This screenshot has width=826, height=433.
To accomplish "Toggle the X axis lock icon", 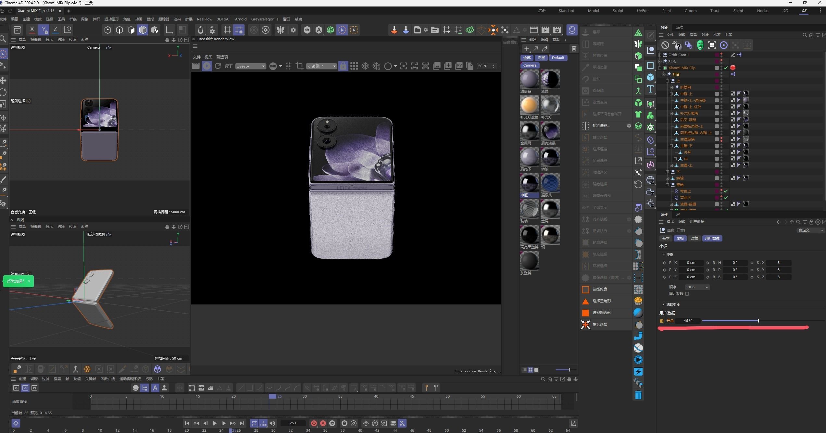I will [x=32, y=30].
